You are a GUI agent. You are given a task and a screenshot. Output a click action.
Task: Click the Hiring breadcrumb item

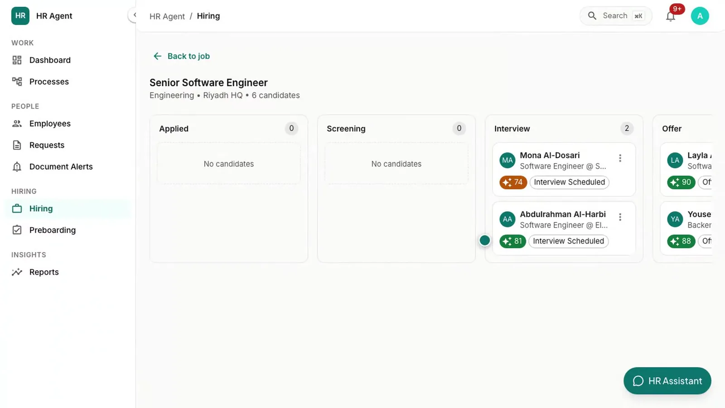click(x=208, y=16)
